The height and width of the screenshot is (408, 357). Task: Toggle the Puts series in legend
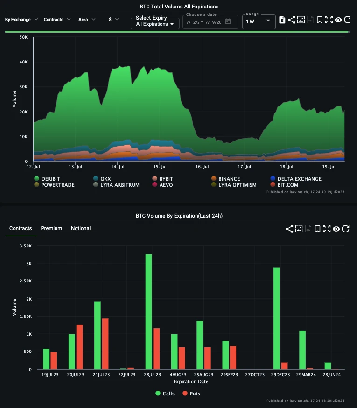(x=192, y=394)
